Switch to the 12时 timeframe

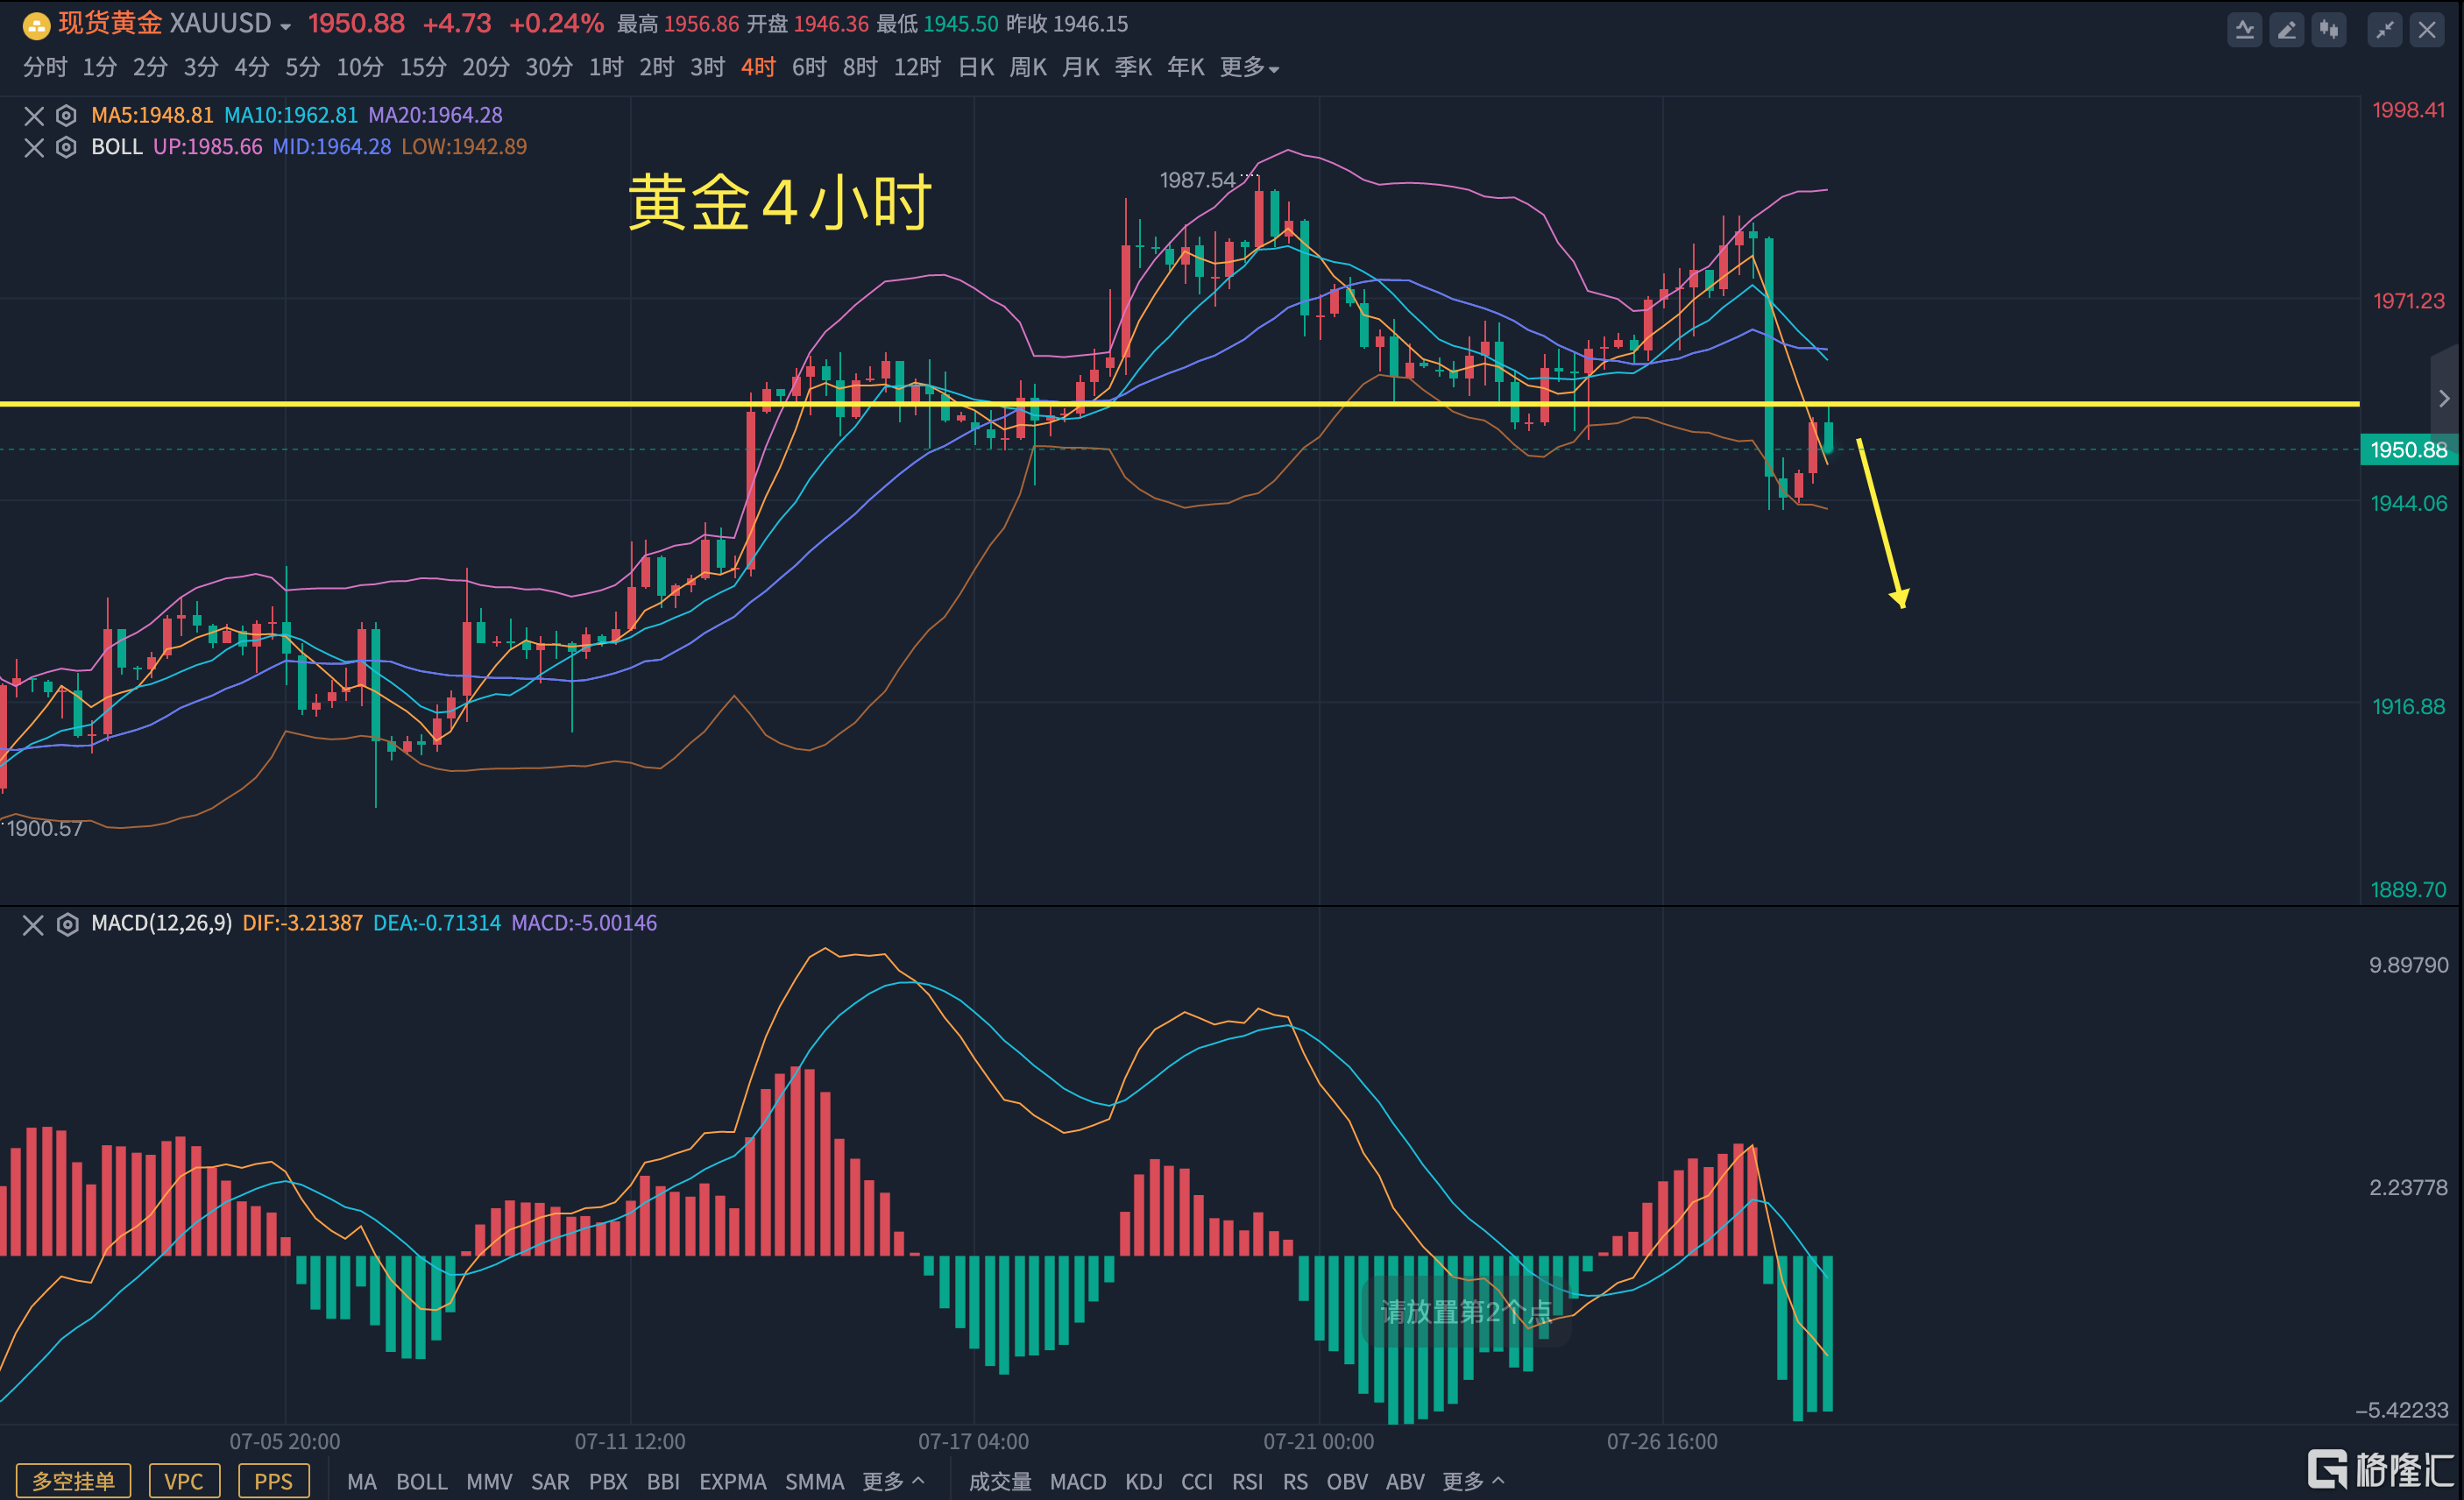pos(917,67)
